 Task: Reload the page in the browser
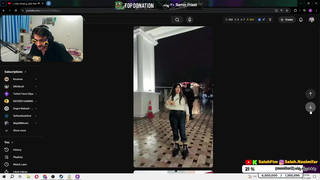pyautogui.click(x=15, y=10)
